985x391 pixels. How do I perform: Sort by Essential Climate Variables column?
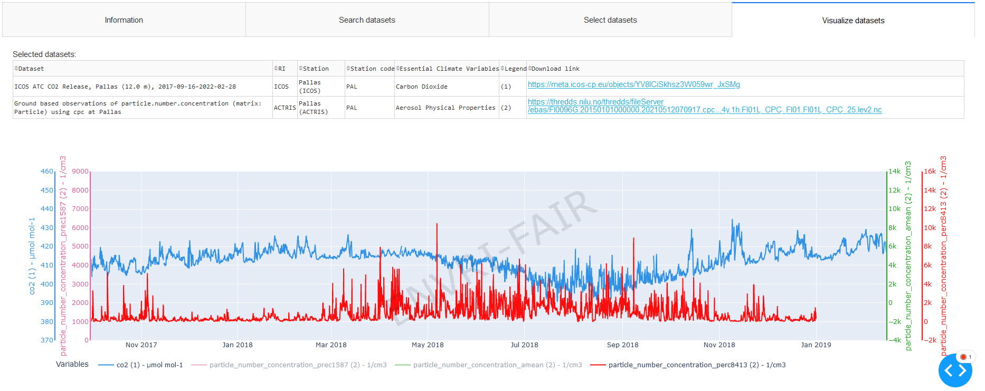click(x=398, y=69)
